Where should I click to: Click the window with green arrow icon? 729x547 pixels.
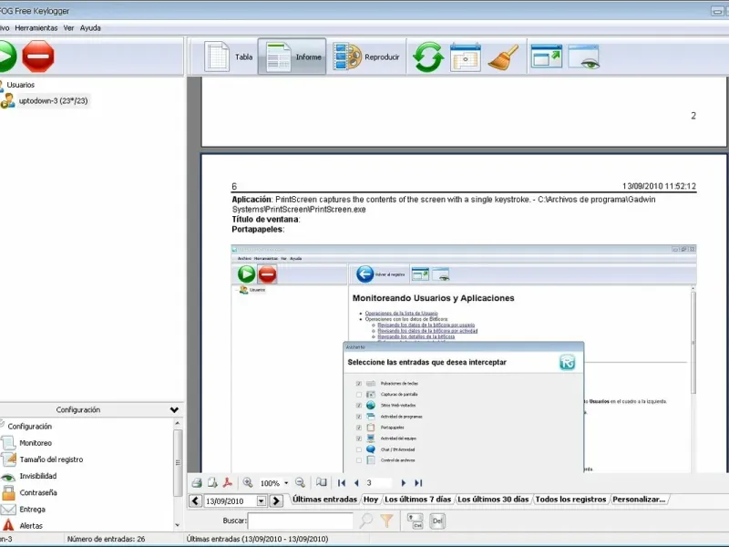[x=546, y=57]
